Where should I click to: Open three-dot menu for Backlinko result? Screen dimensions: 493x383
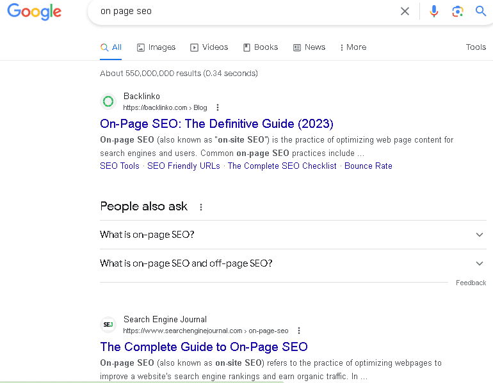pos(218,107)
